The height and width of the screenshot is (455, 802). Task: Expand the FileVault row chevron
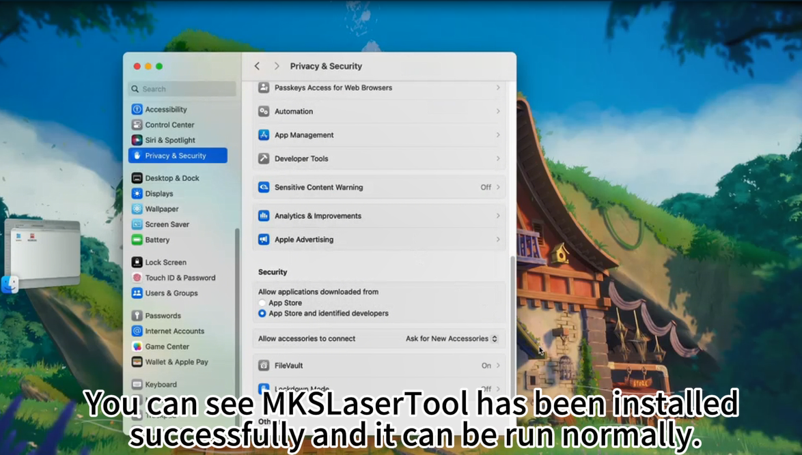[498, 366]
